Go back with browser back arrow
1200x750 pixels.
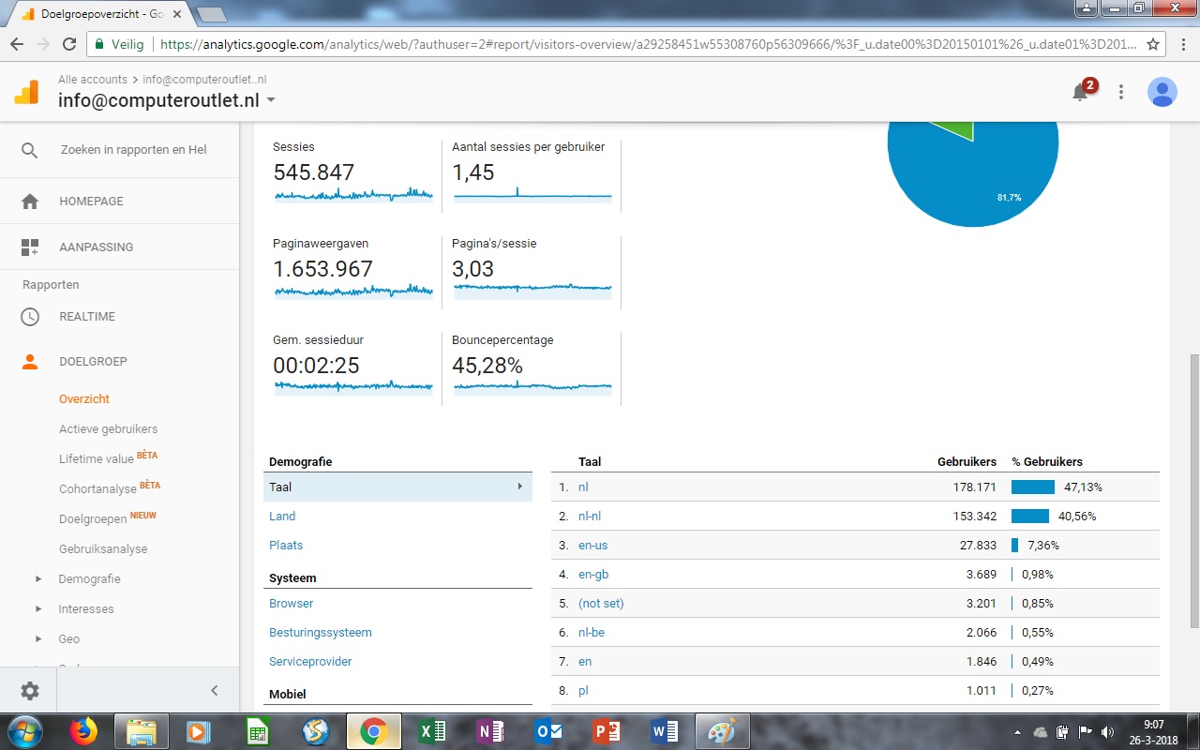(17, 44)
